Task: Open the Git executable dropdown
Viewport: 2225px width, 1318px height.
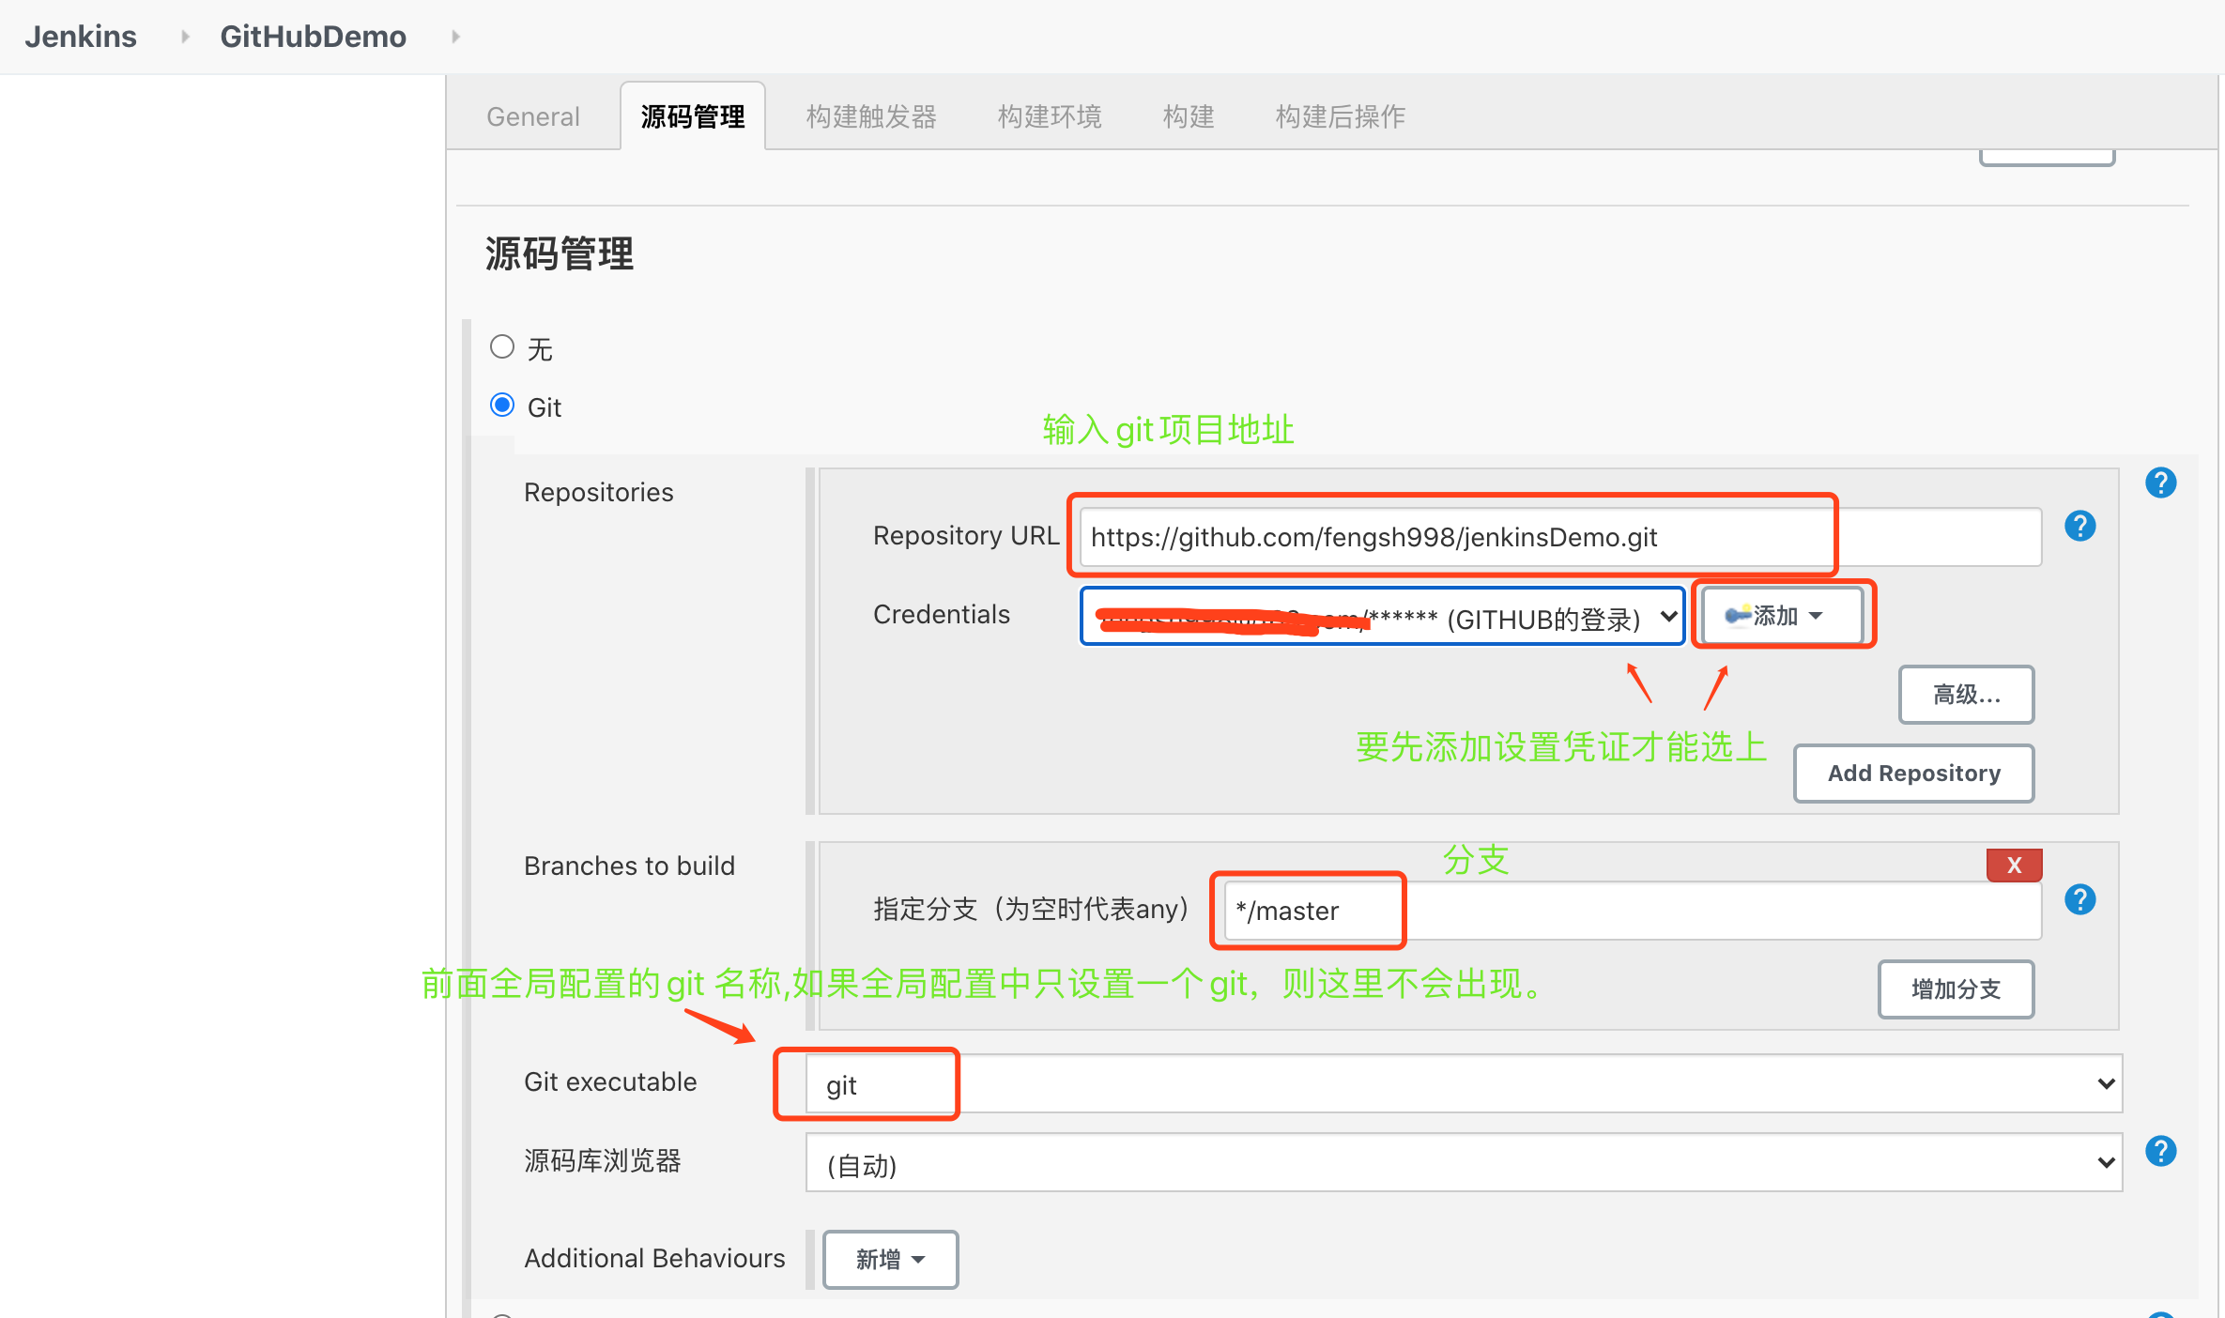Action: [x=1463, y=1084]
